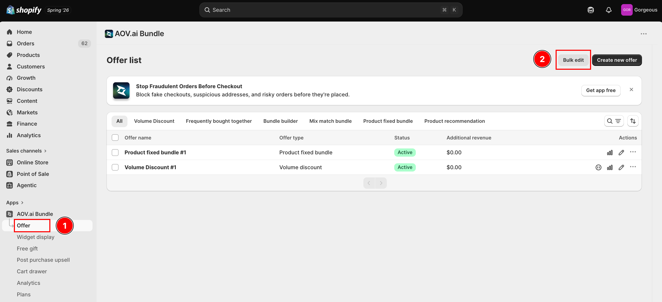Viewport: 662px width, 302px height.
Task: Edit Volume Discount #1 with pencil icon
Action: pos(621,167)
